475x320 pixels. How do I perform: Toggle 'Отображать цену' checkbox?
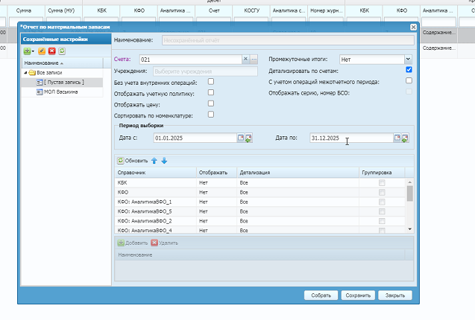[x=211, y=104]
